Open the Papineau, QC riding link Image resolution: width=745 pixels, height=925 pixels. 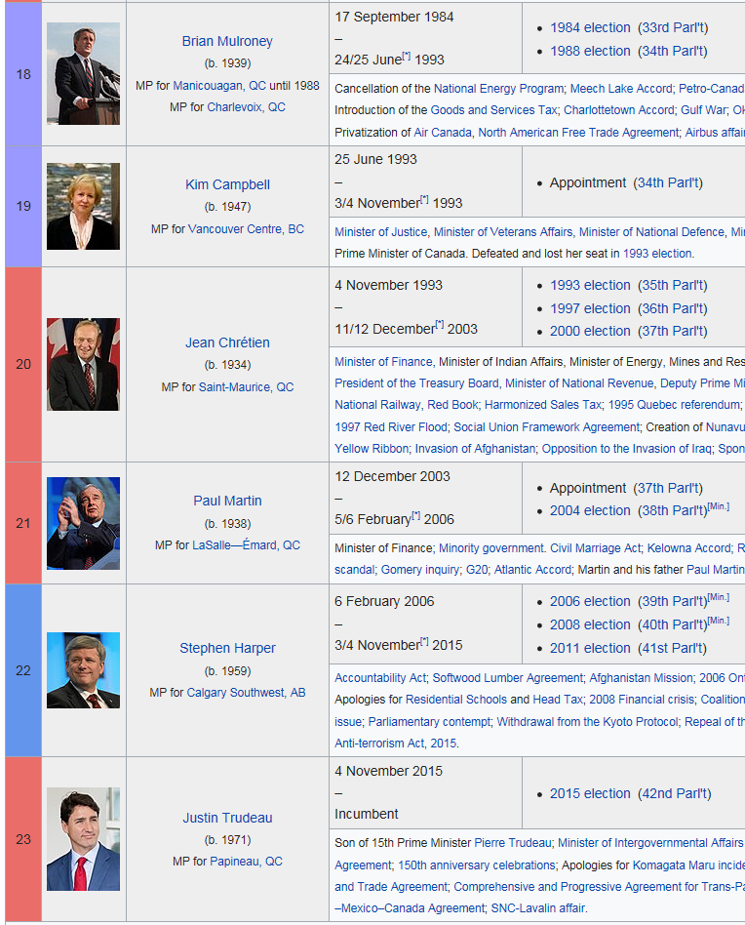coord(247,862)
